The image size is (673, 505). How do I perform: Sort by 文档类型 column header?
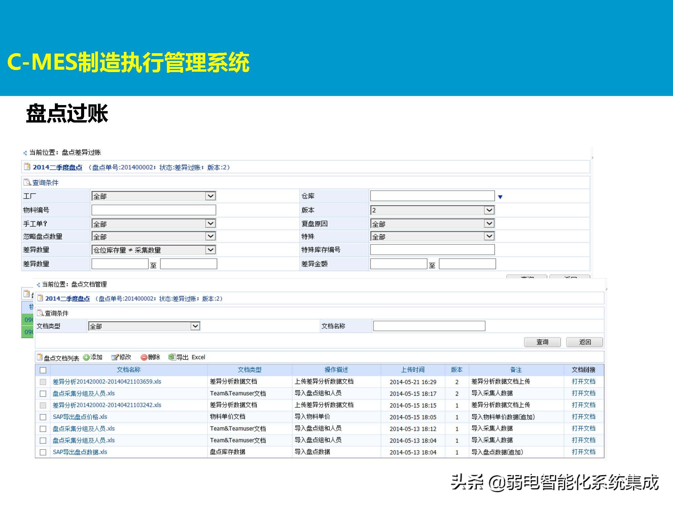[249, 370]
